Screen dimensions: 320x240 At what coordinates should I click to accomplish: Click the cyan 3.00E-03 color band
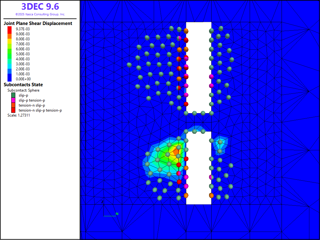tap(9, 64)
